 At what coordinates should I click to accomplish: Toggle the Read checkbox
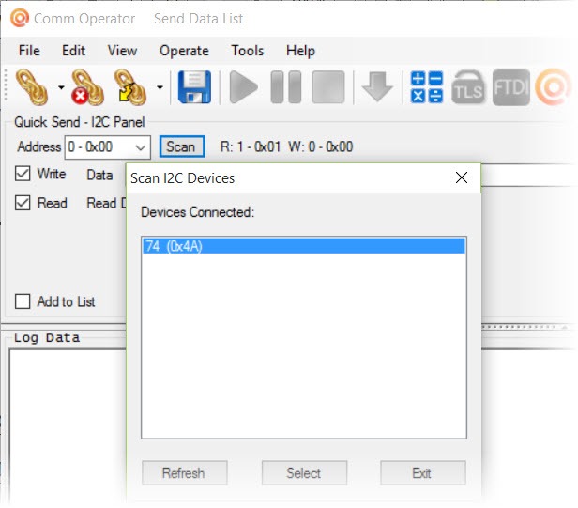tap(23, 203)
